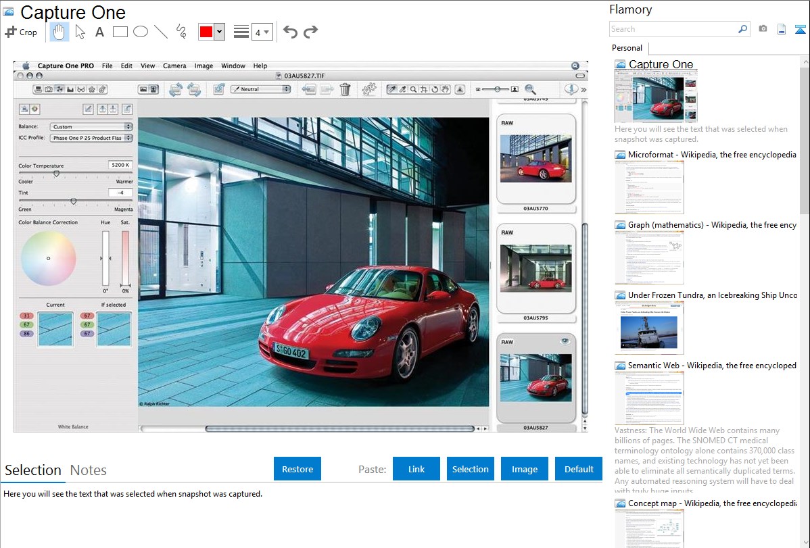This screenshot has height=548, width=810.
Task: Pick the text annotation tool (A)
Action: pyautogui.click(x=99, y=32)
